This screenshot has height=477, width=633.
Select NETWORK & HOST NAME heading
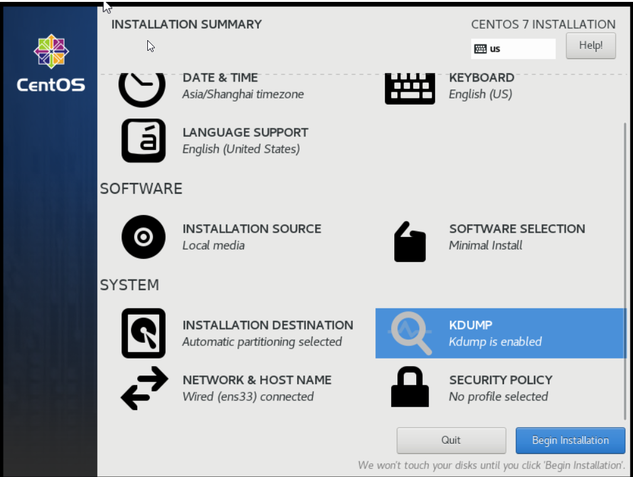point(257,380)
